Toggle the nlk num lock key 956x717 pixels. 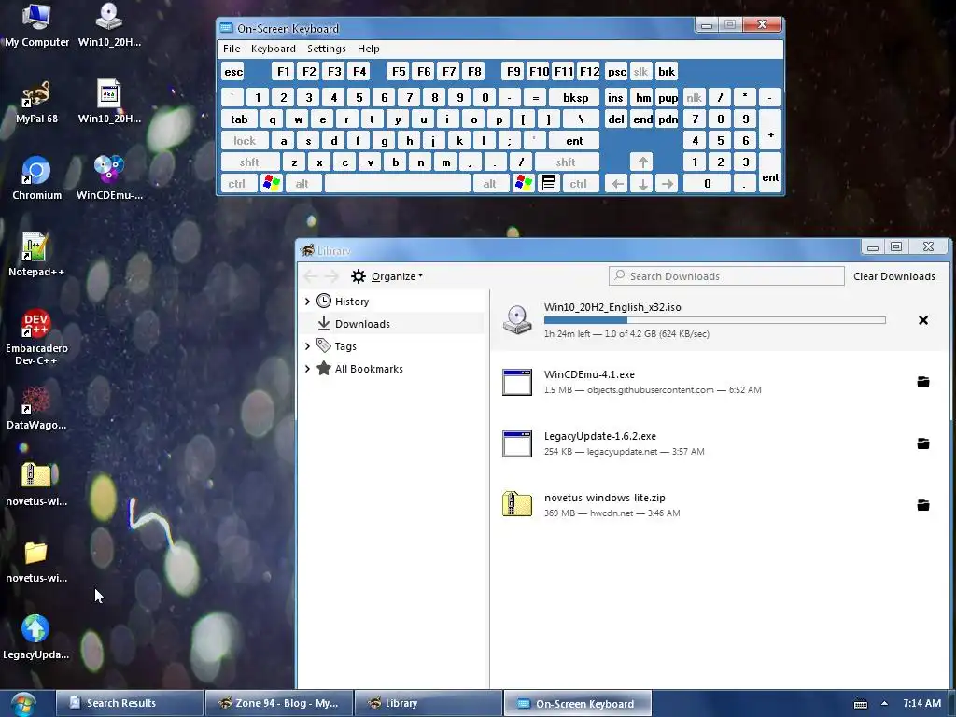point(695,97)
